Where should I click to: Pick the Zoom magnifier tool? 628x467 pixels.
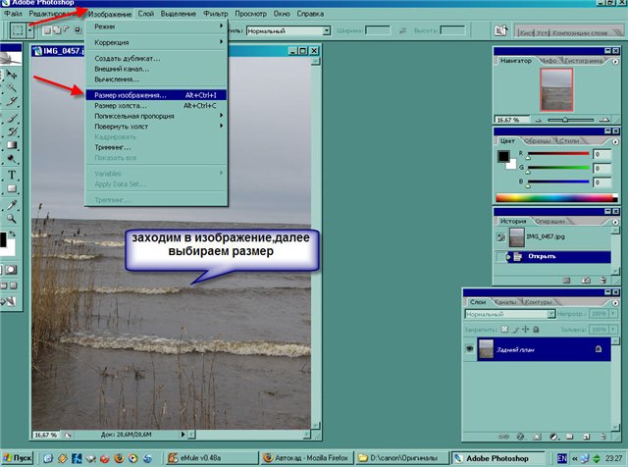click(12, 217)
